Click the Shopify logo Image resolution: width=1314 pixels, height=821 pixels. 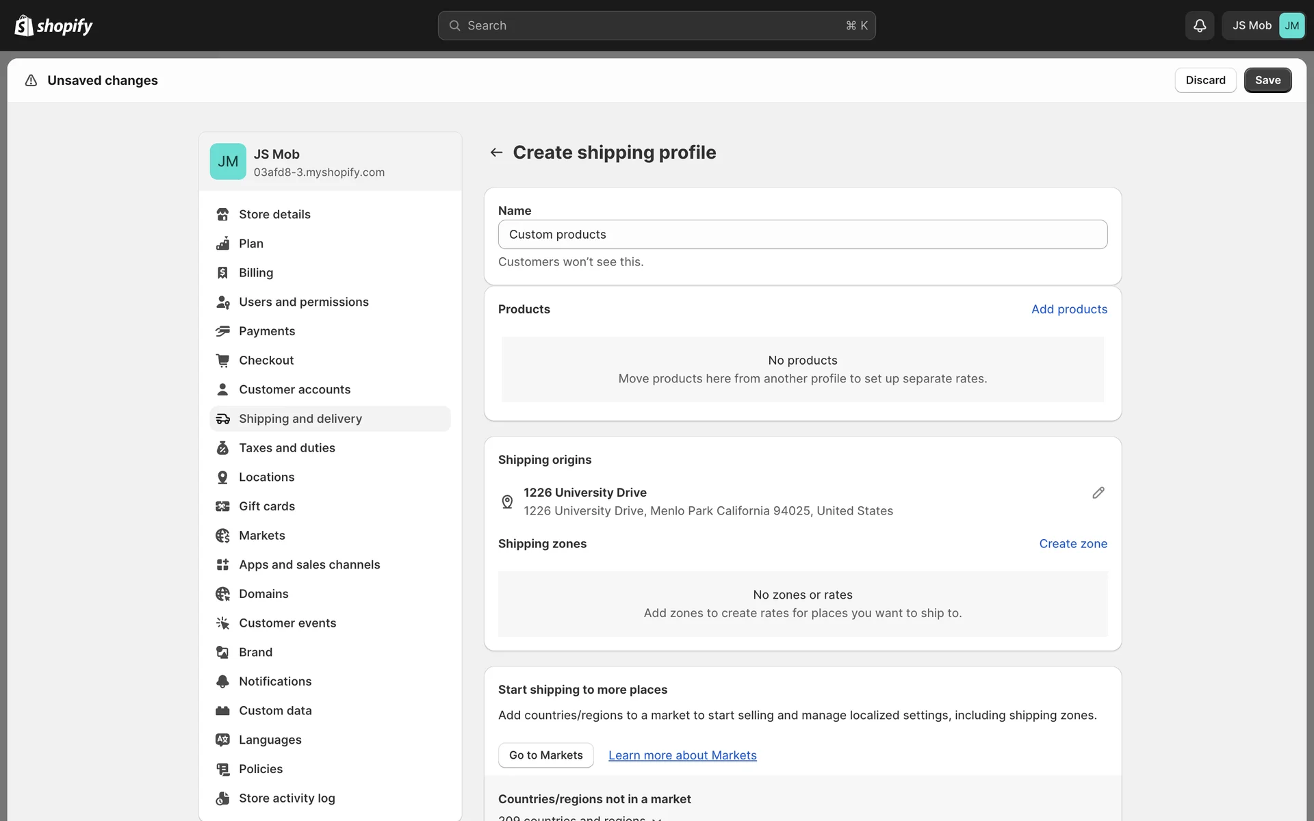(x=53, y=25)
